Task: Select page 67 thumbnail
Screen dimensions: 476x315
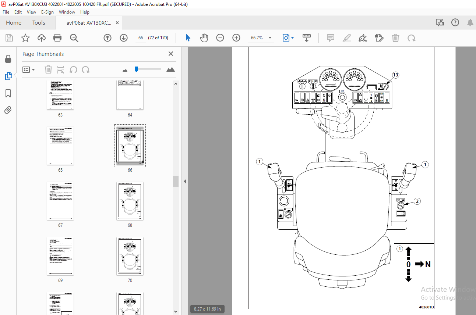Action: (x=60, y=201)
